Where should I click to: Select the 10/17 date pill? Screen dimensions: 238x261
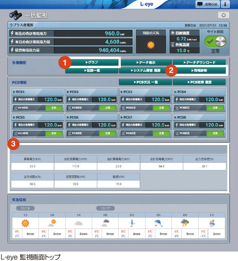(x=105, y=208)
